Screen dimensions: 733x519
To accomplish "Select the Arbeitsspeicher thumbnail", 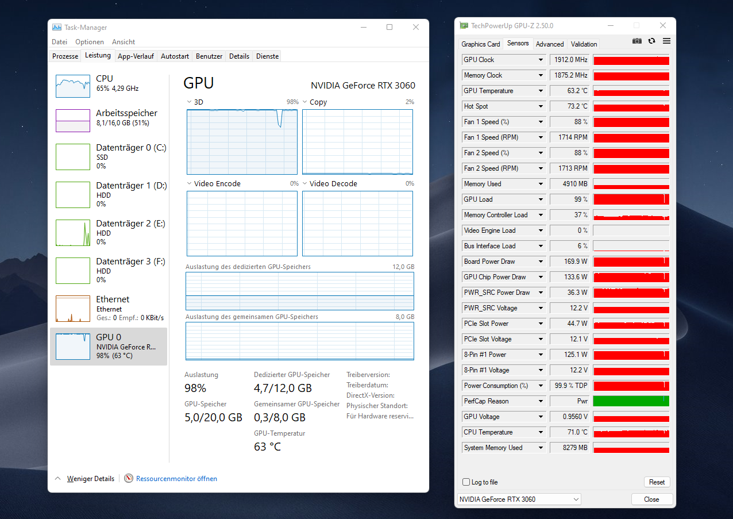I will [73, 121].
